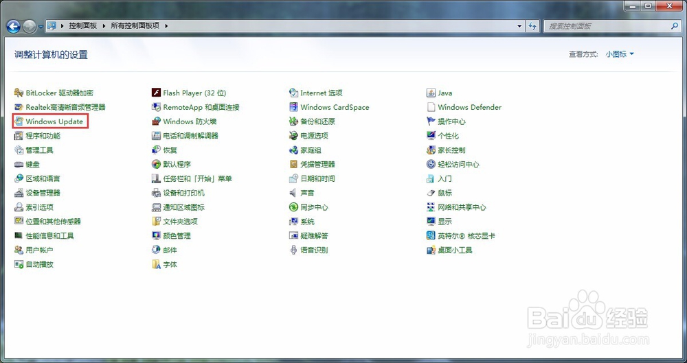
Task: Expand the address bar history dropdown arrow
Action: click(519, 26)
